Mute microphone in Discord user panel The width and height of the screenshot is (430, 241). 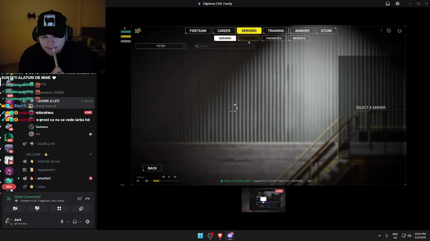tap(62, 222)
